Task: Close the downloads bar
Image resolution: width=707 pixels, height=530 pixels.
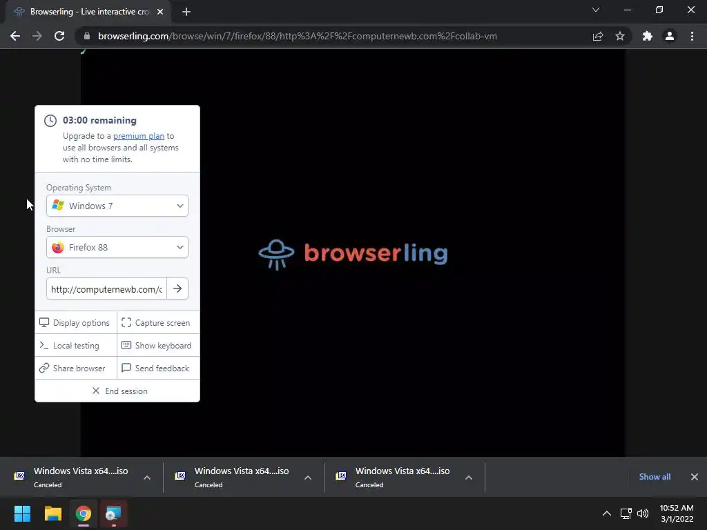Action: (x=695, y=477)
